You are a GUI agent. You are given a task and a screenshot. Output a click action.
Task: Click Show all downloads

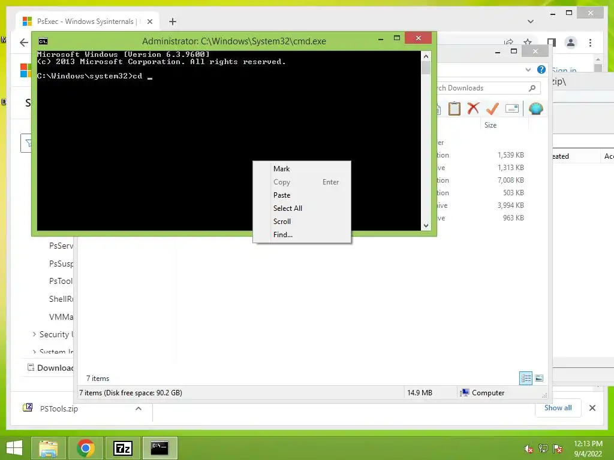coord(558,408)
